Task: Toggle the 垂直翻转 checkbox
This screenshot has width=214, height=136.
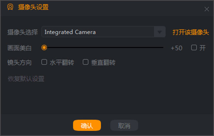Action: pos(86,62)
